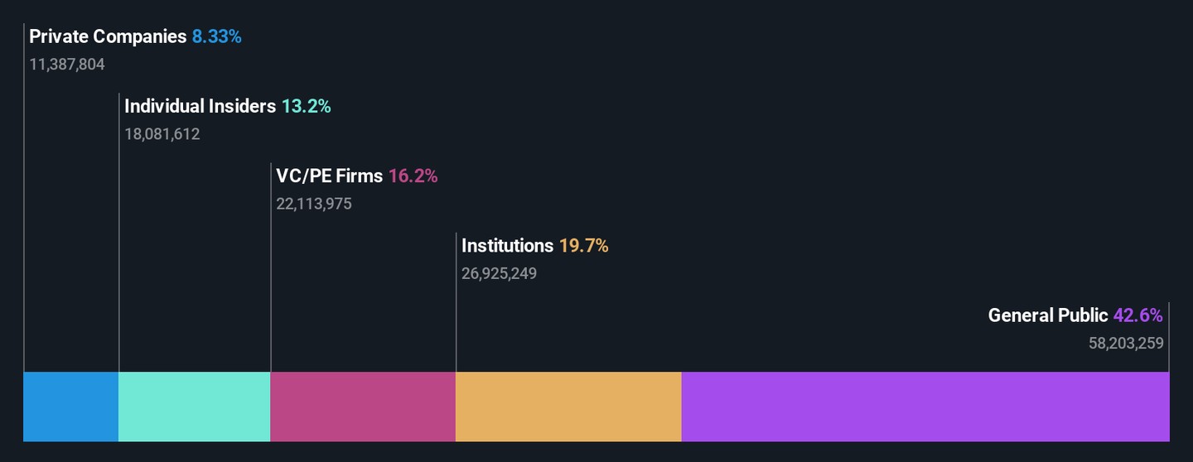Select the orange Institutions bar segment
Image resolution: width=1193 pixels, height=462 pixels.
[x=569, y=407]
